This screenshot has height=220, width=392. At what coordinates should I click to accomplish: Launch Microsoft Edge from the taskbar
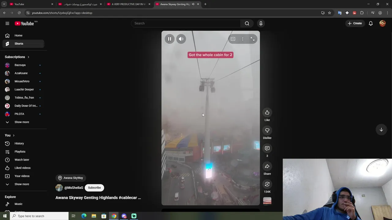pyautogui.click(x=84, y=216)
